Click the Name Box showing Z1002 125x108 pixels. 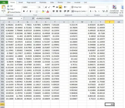tap(10, 18)
